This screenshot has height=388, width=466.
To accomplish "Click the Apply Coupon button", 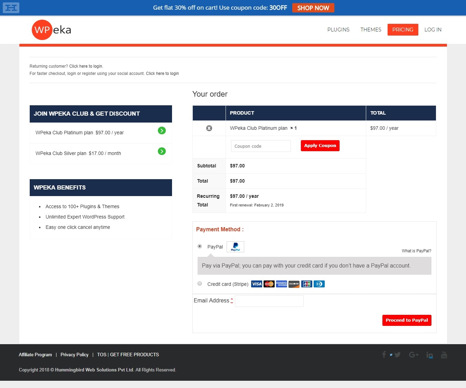I will [320, 146].
